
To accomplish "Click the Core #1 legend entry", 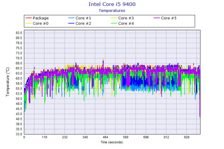I will [80, 18].
